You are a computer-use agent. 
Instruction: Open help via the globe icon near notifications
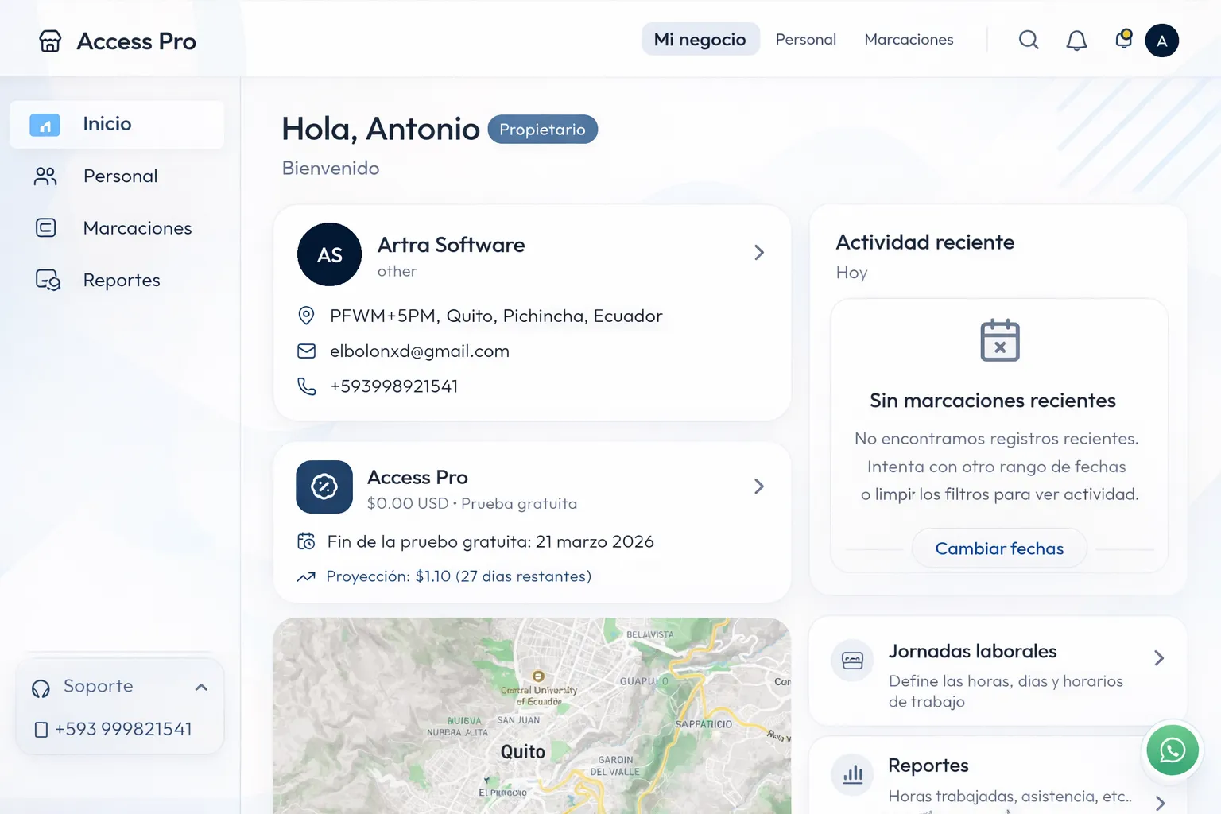[1123, 40]
